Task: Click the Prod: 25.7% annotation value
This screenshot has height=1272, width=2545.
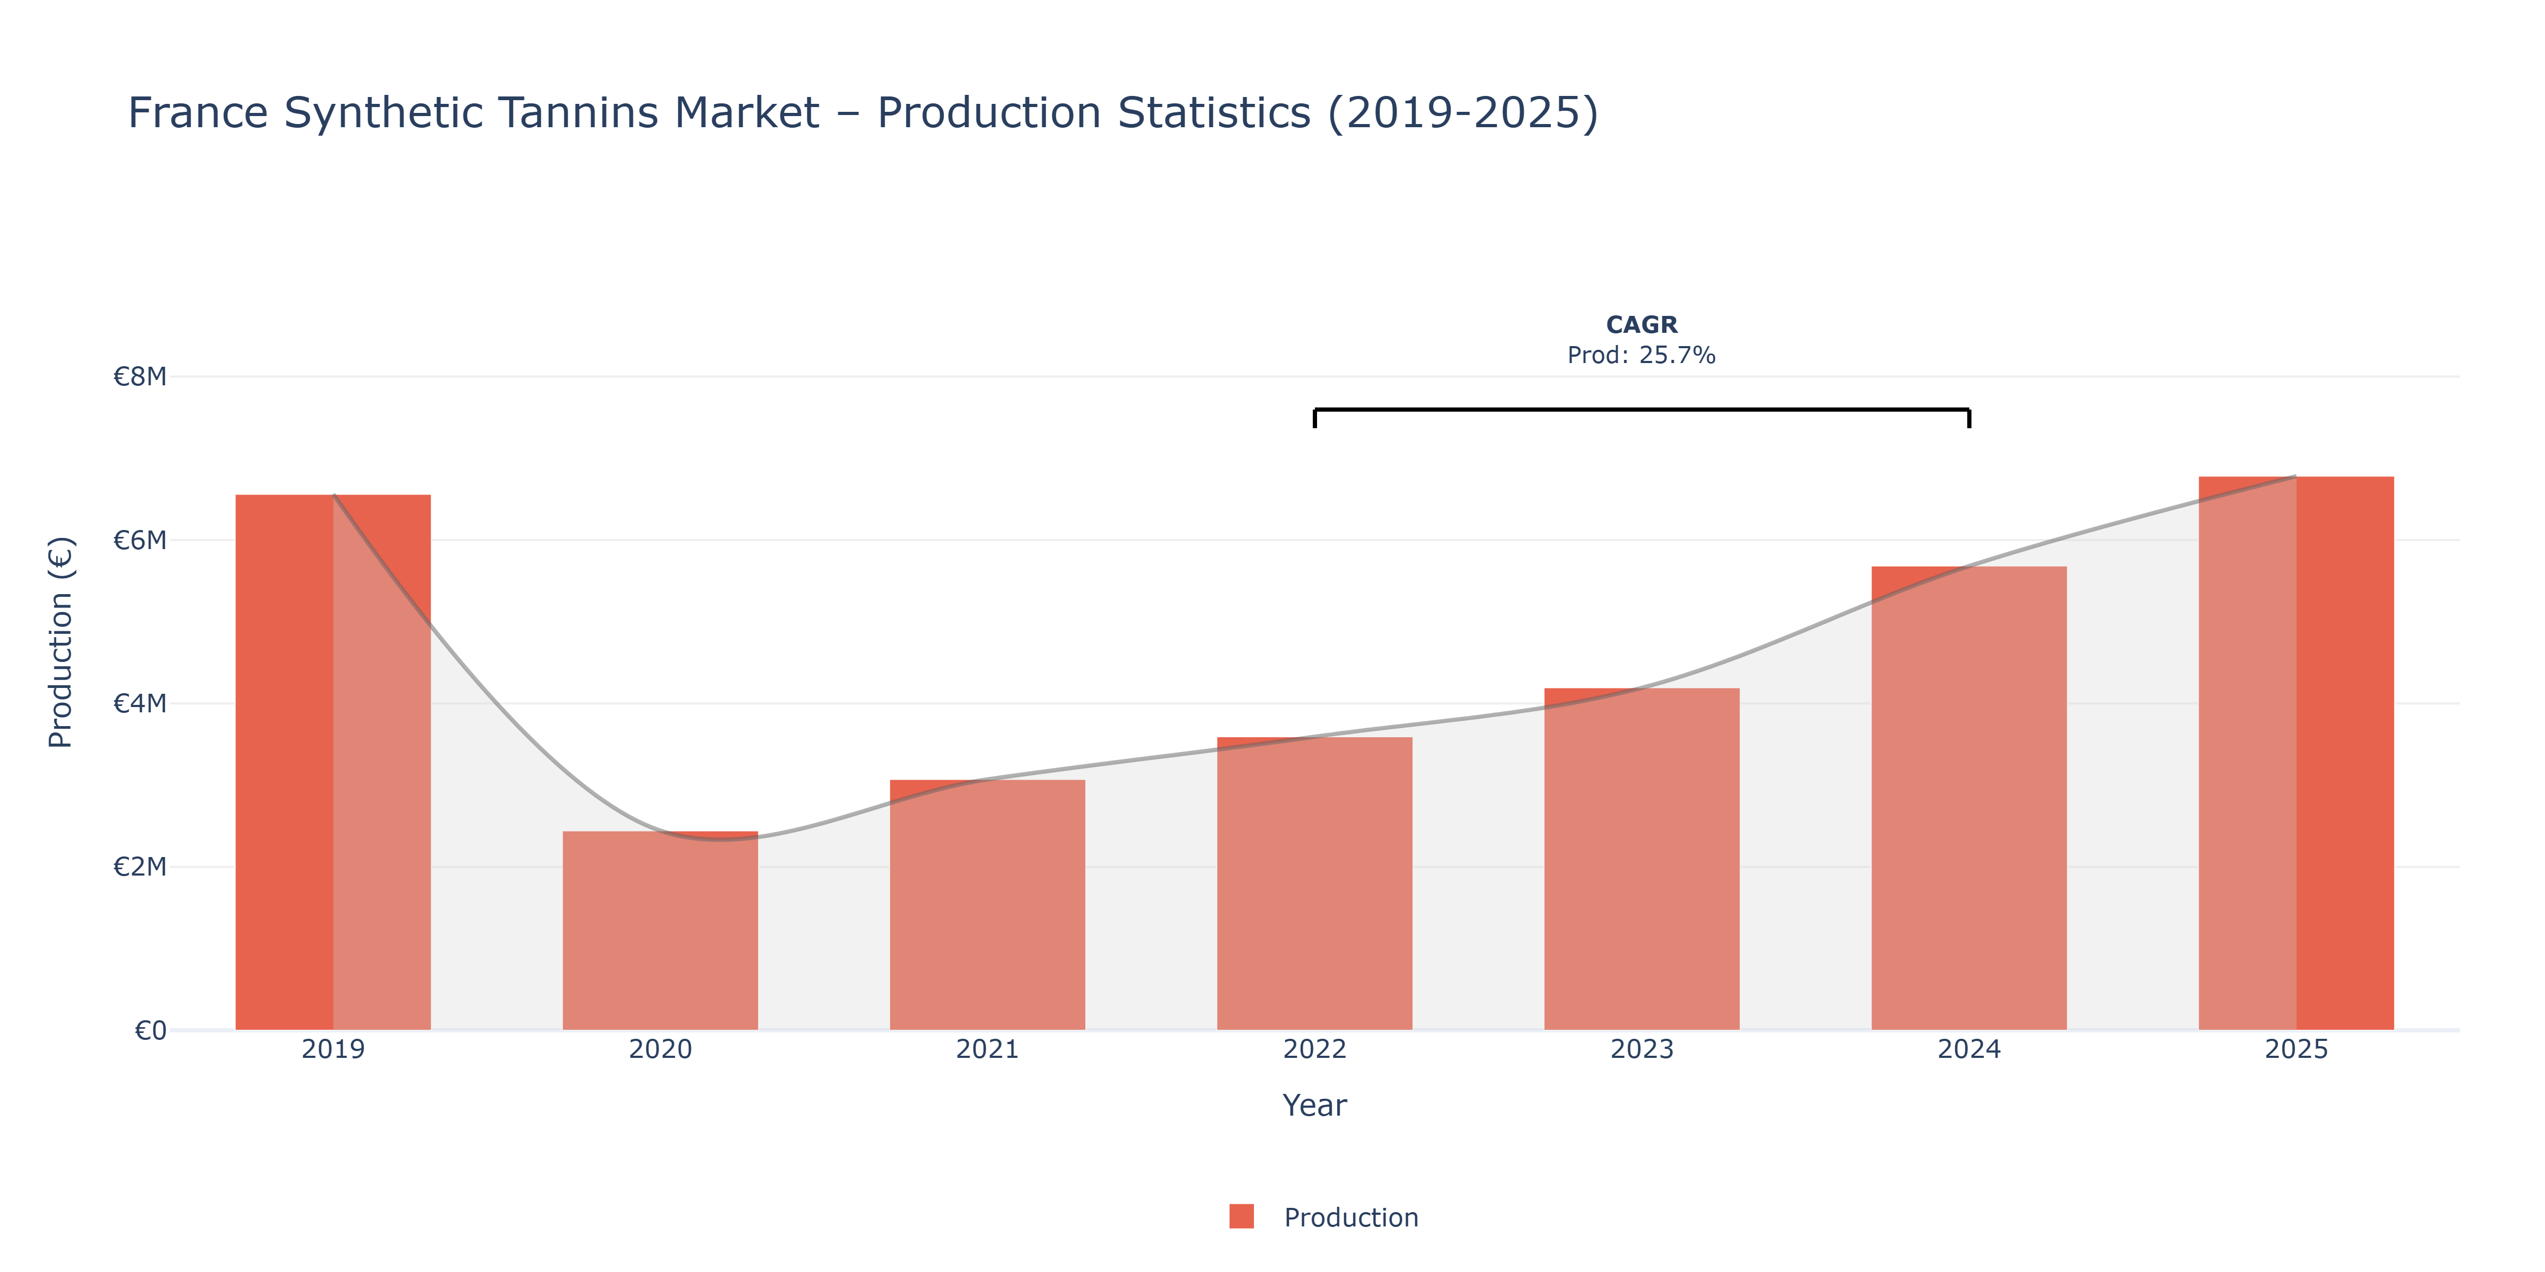Action: point(1641,356)
